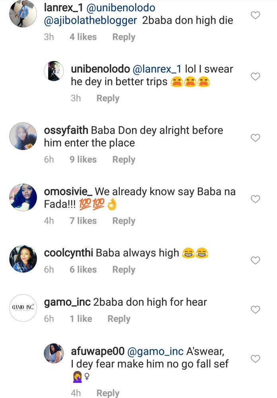The width and height of the screenshot is (277, 398).
Task: Tap the coolcynthi username
Action: 69,253
